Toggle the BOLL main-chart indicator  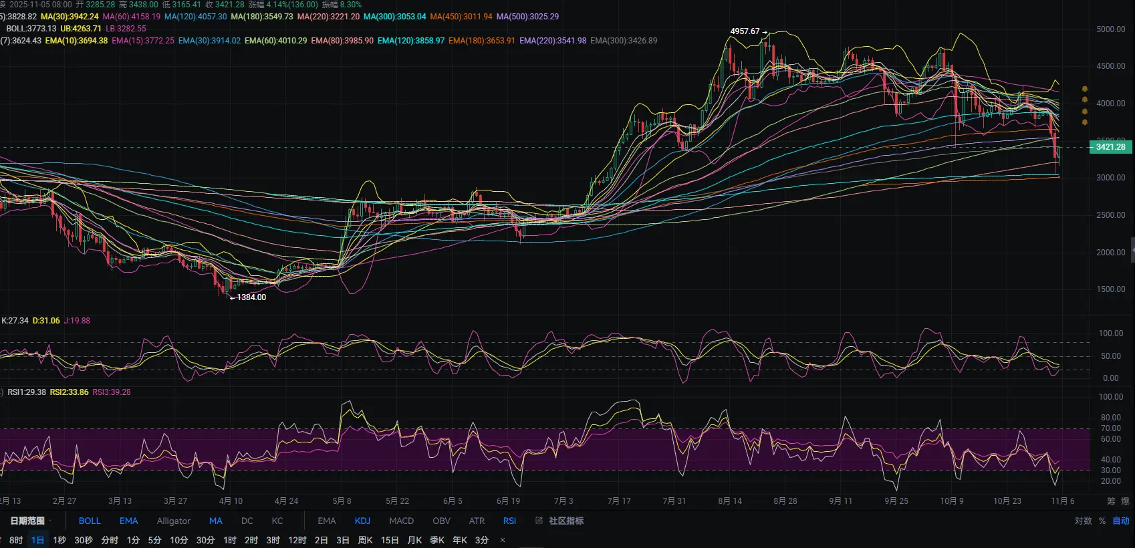[90, 521]
